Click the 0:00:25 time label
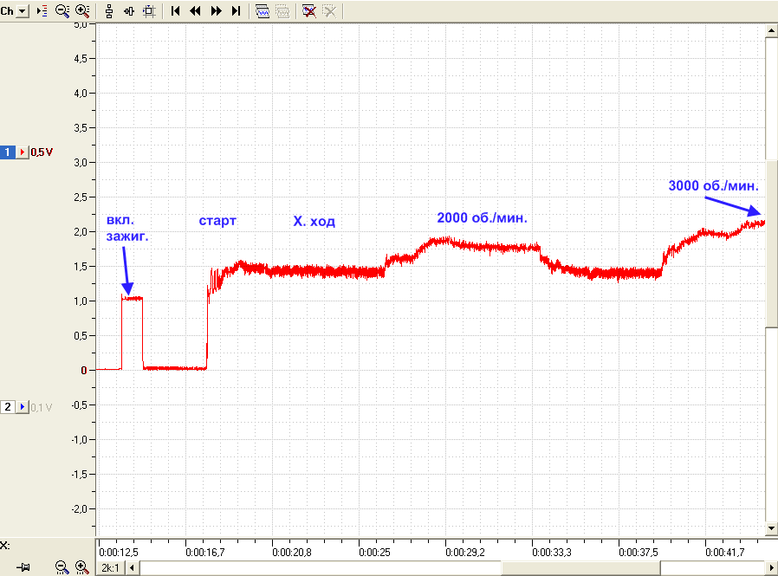Viewport: 778px width, 576px height. 374,553
